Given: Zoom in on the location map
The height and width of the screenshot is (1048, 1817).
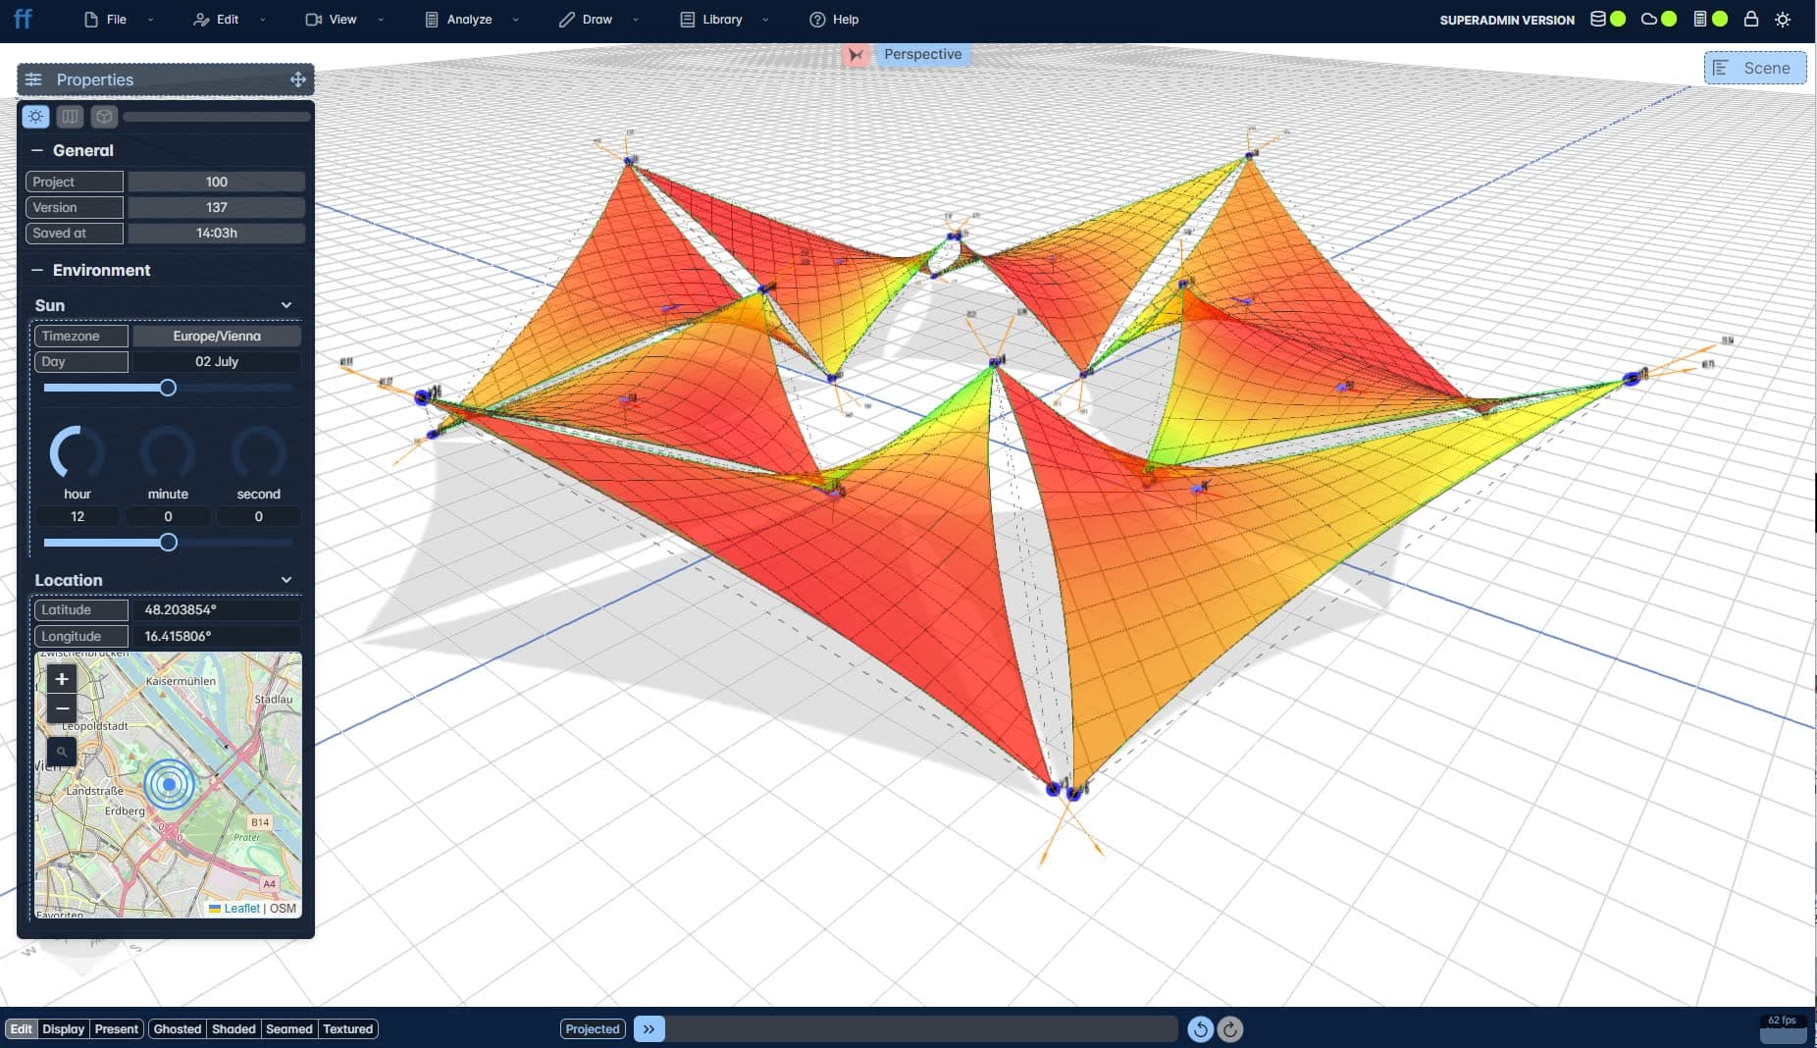Looking at the screenshot, I should coord(62,679).
